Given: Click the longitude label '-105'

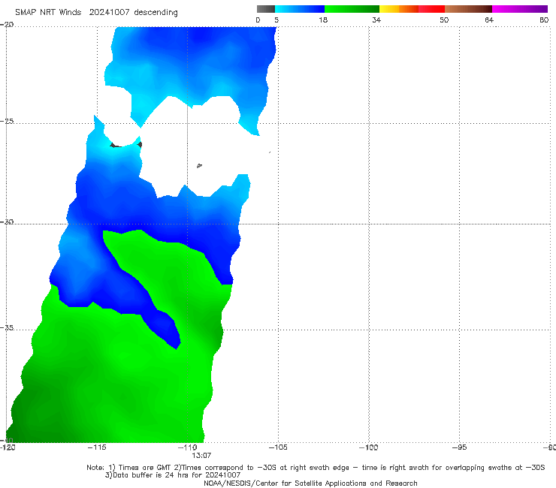Looking at the screenshot, I should pyautogui.click(x=278, y=447).
